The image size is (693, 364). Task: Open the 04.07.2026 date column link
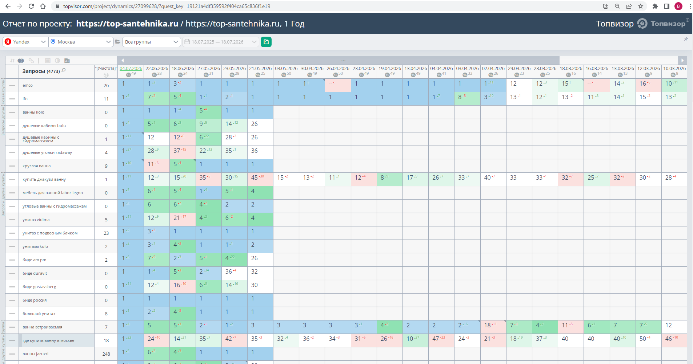point(131,68)
